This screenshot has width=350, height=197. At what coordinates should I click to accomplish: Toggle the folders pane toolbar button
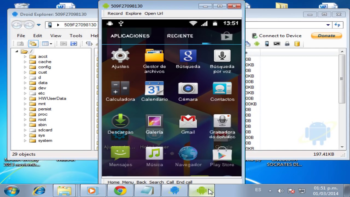[x=33, y=44]
